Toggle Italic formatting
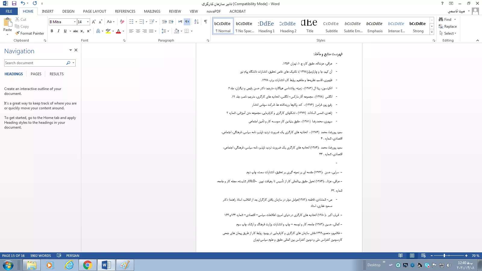This screenshot has height=271, width=482. [58, 31]
